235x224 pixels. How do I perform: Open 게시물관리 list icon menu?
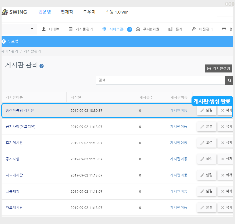81,29
